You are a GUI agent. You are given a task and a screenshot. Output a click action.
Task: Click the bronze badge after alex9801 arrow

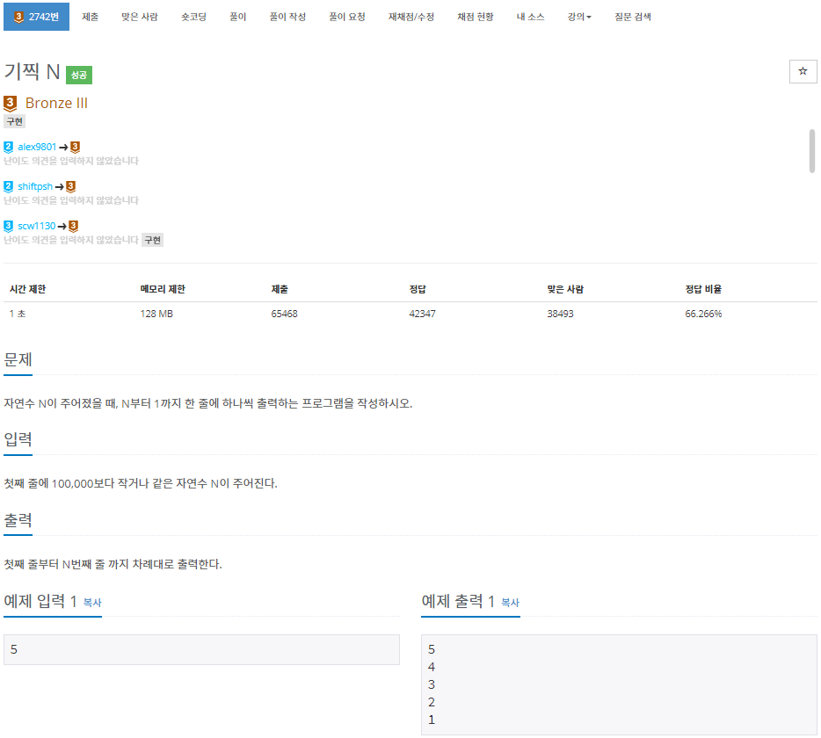(75, 147)
